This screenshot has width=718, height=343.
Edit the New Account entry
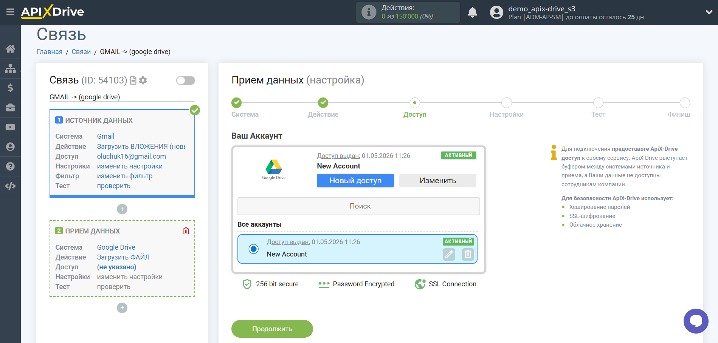coord(449,254)
